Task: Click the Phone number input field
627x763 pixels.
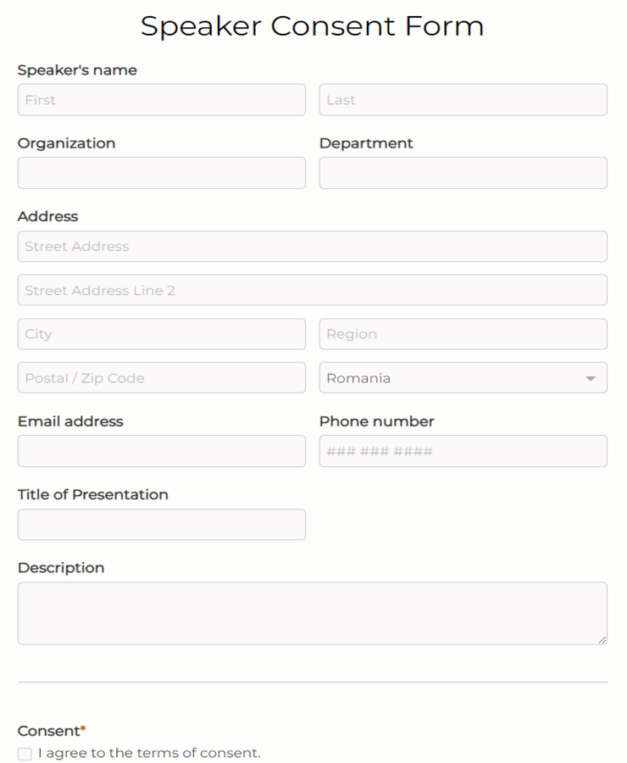Action: (463, 450)
